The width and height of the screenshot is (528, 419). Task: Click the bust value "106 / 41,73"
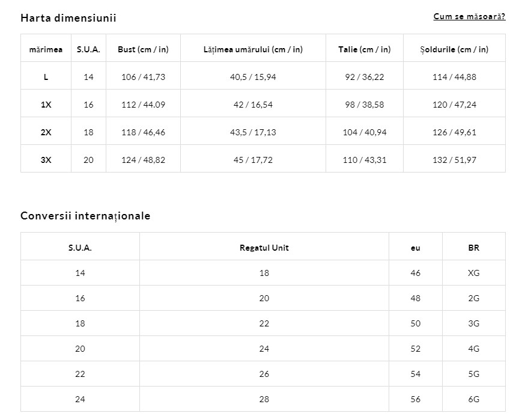[143, 77]
